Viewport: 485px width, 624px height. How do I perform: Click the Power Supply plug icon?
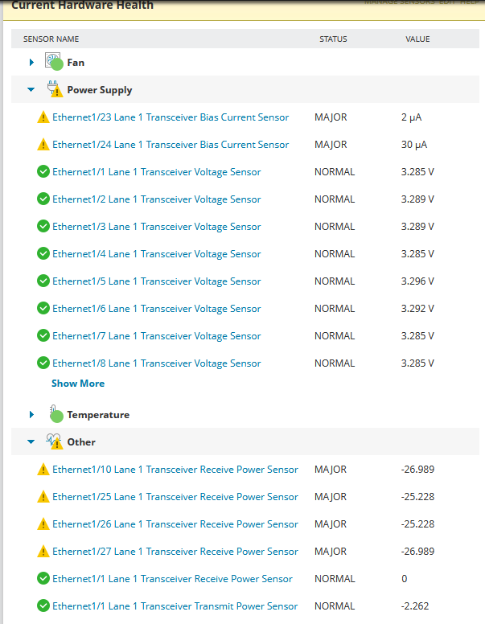point(54,90)
